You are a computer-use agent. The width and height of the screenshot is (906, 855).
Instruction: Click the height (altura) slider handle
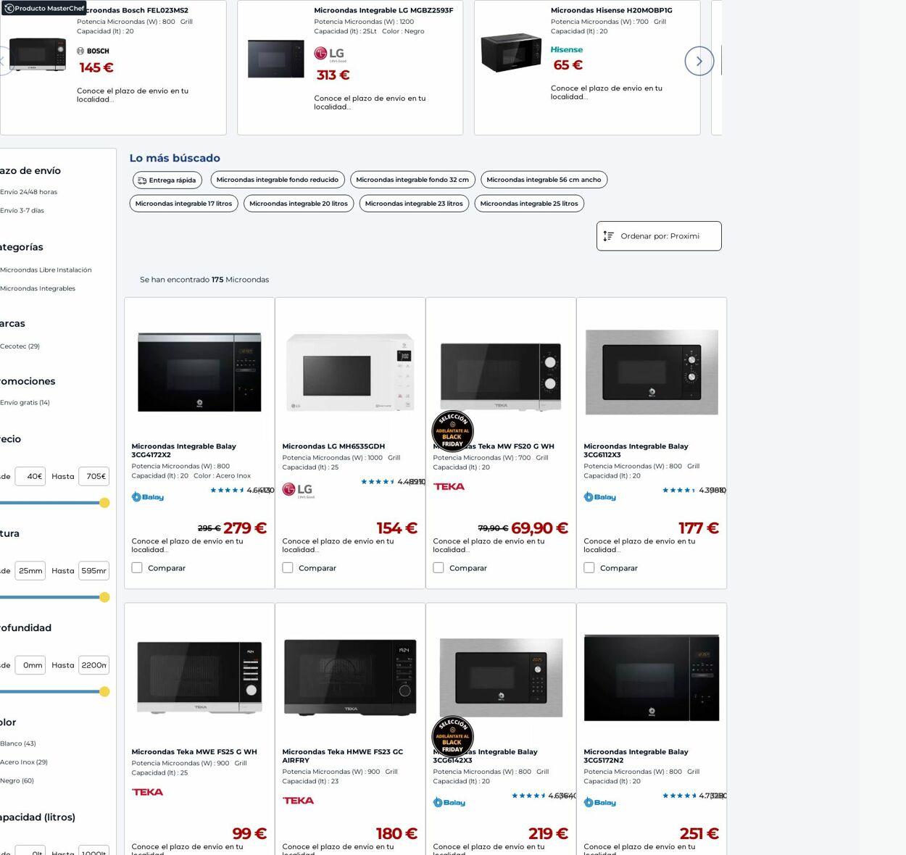(x=104, y=597)
